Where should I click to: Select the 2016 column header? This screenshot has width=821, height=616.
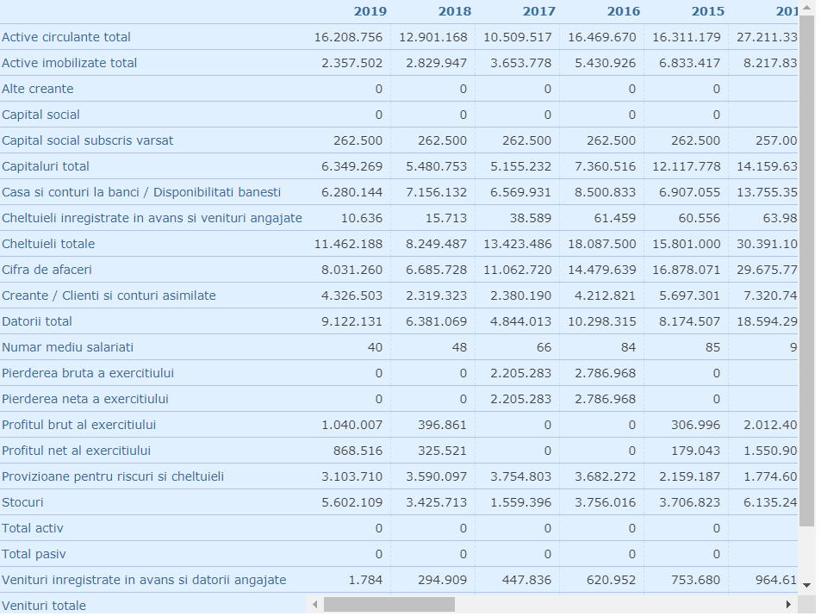[x=623, y=11]
